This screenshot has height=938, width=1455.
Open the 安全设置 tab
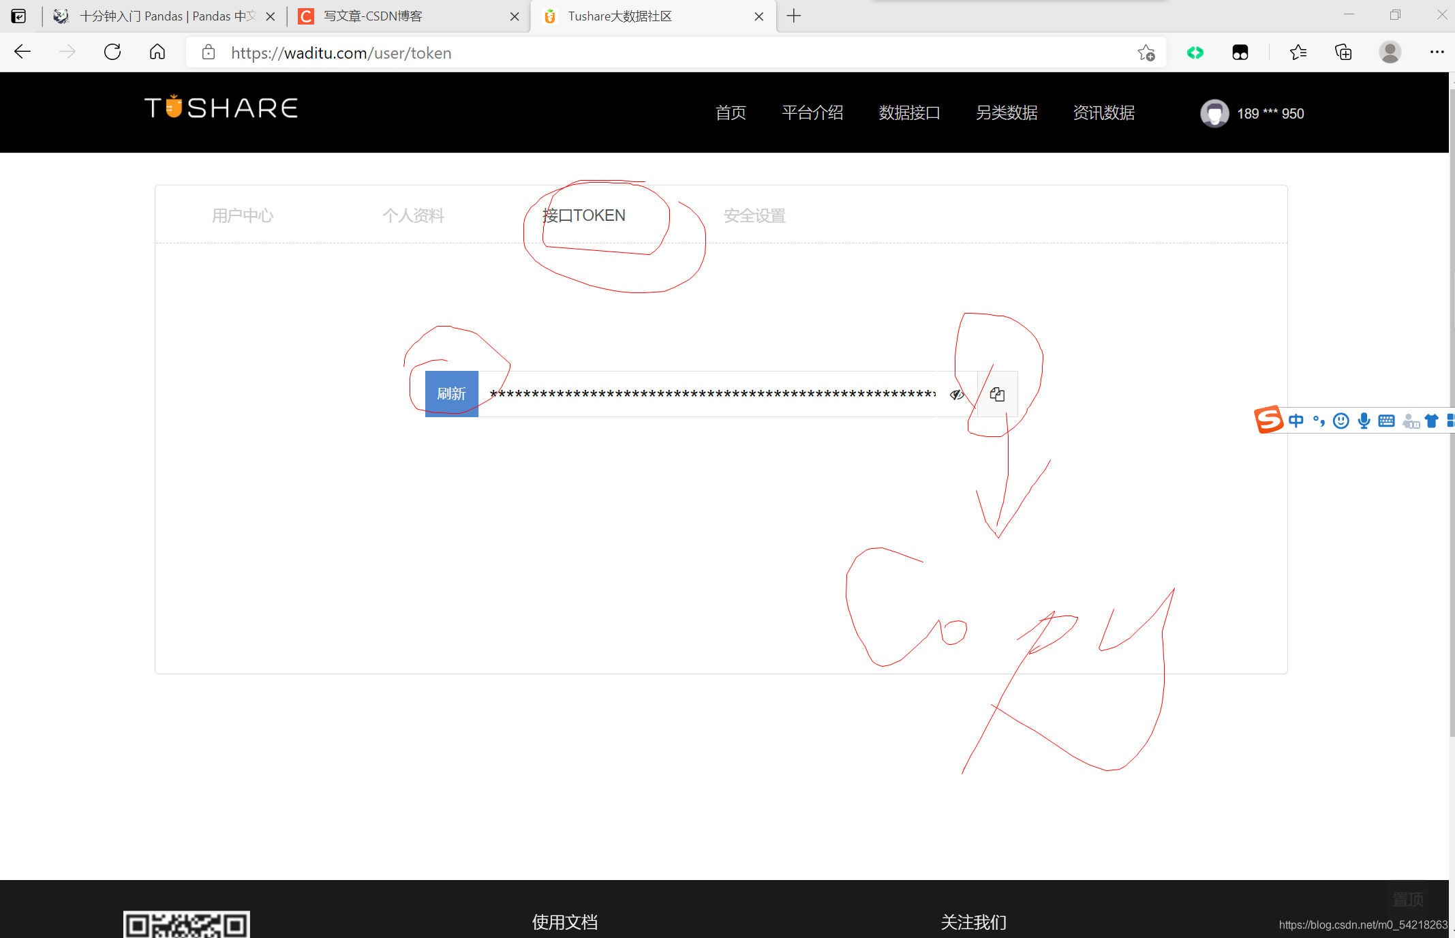(754, 215)
